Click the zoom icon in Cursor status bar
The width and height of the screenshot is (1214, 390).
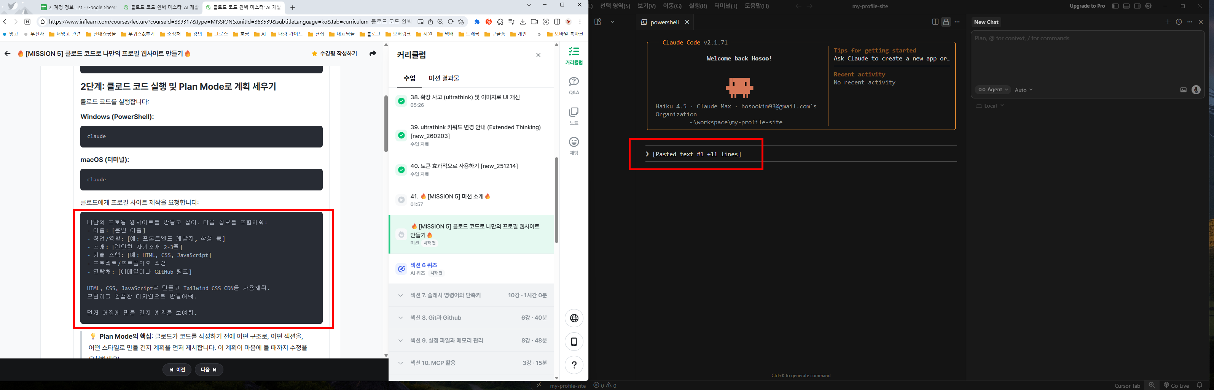1152,385
